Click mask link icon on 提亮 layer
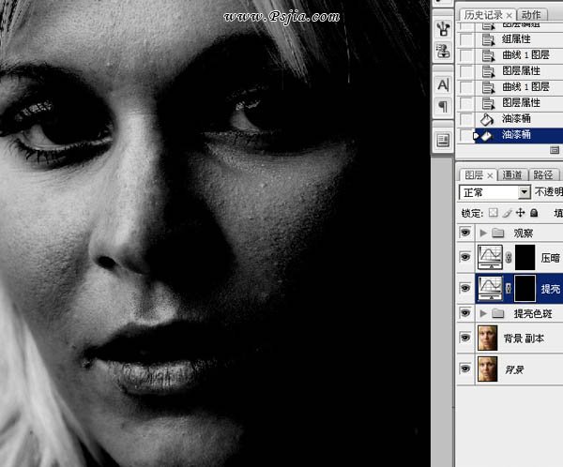563x467 pixels. point(509,288)
